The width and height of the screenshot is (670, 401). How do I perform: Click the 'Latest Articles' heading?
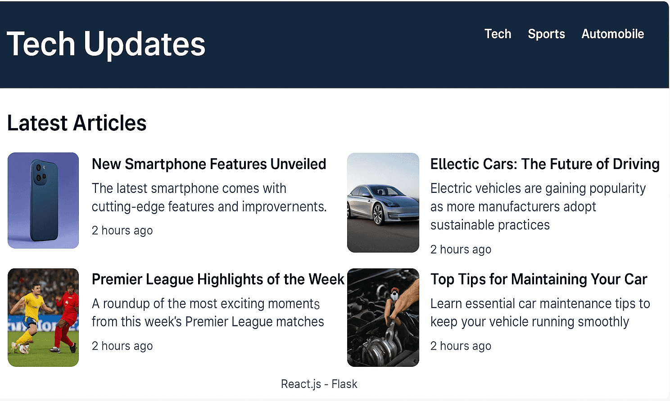[x=77, y=123]
